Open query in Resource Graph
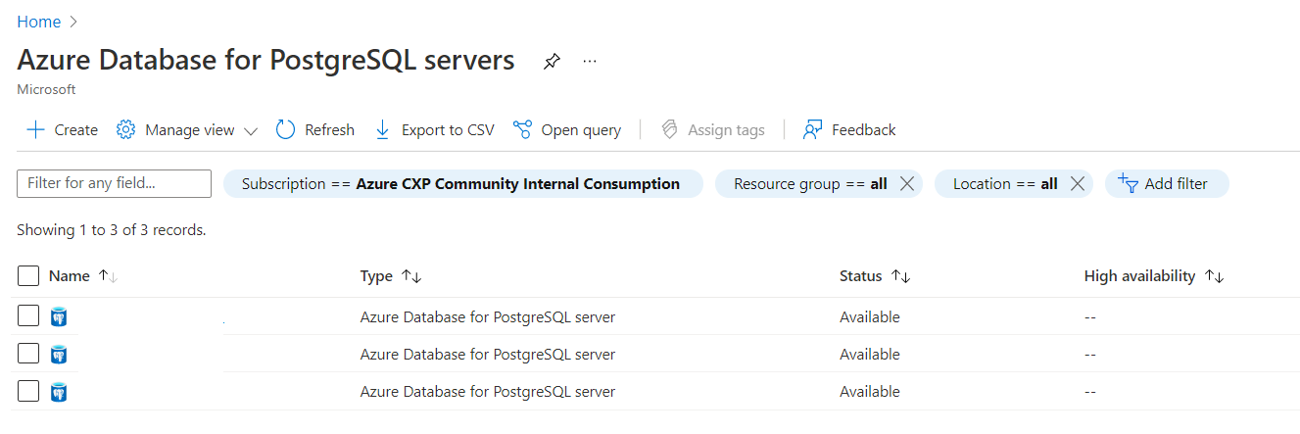 pos(567,129)
